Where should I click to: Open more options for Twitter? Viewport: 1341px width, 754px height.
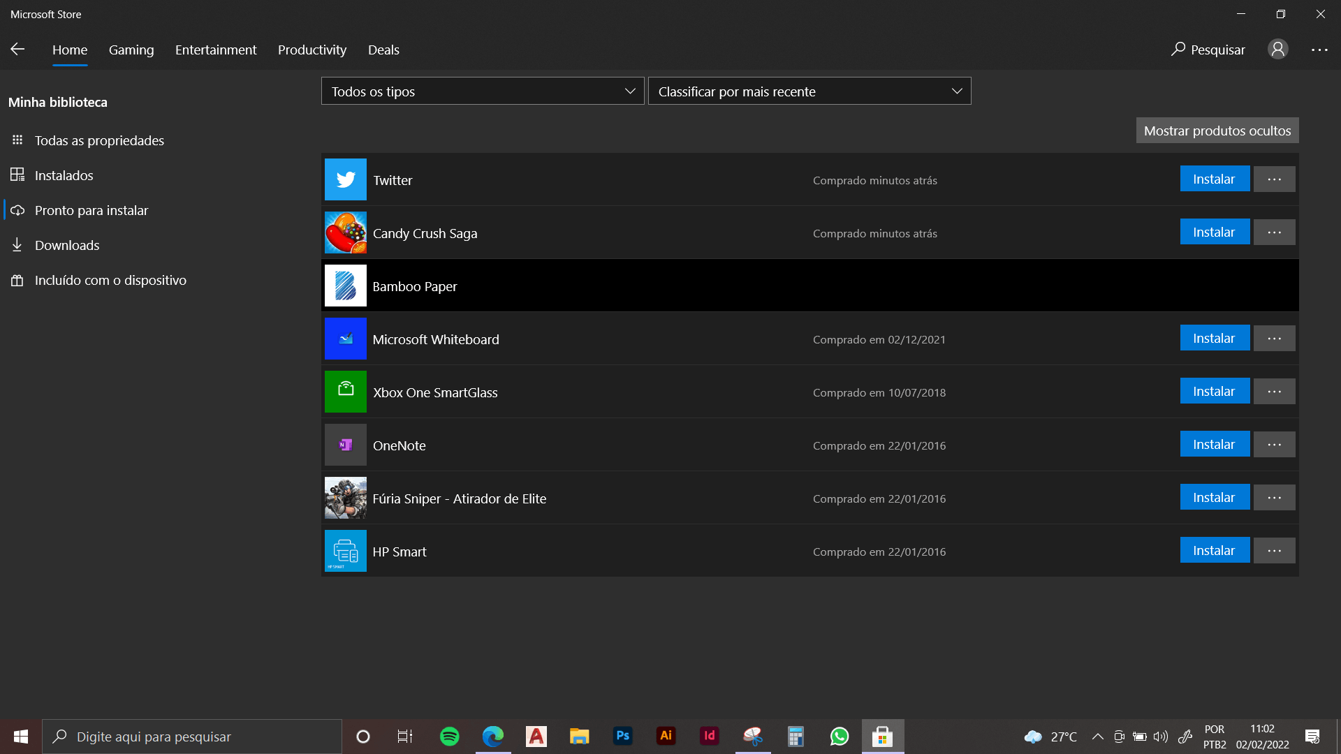coord(1275,179)
